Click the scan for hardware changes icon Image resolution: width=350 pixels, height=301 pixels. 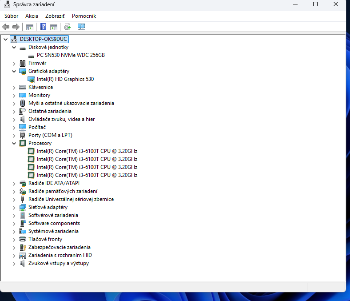click(81, 27)
